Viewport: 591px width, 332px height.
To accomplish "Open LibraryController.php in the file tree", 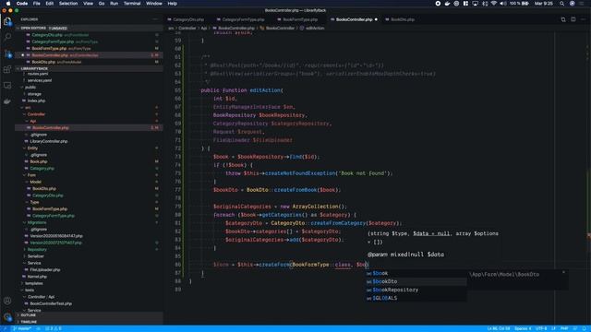I will click(48, 141).
